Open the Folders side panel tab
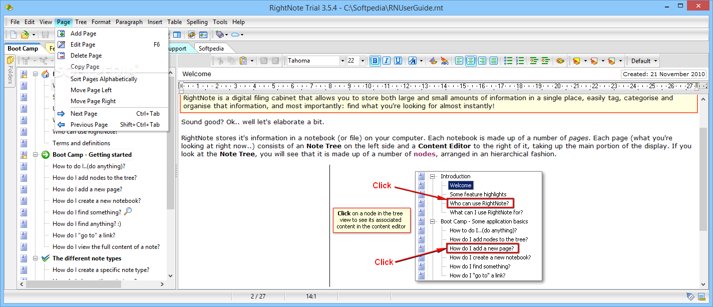The image size is (713, 307). (10, 71)
